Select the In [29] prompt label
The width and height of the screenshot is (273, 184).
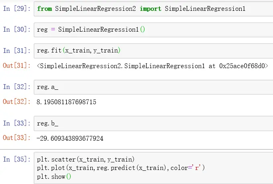point(16,9)
